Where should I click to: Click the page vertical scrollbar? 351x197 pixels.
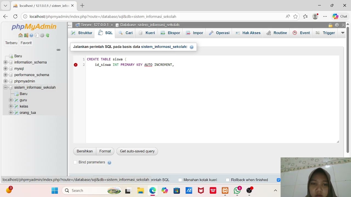point(348,90)
